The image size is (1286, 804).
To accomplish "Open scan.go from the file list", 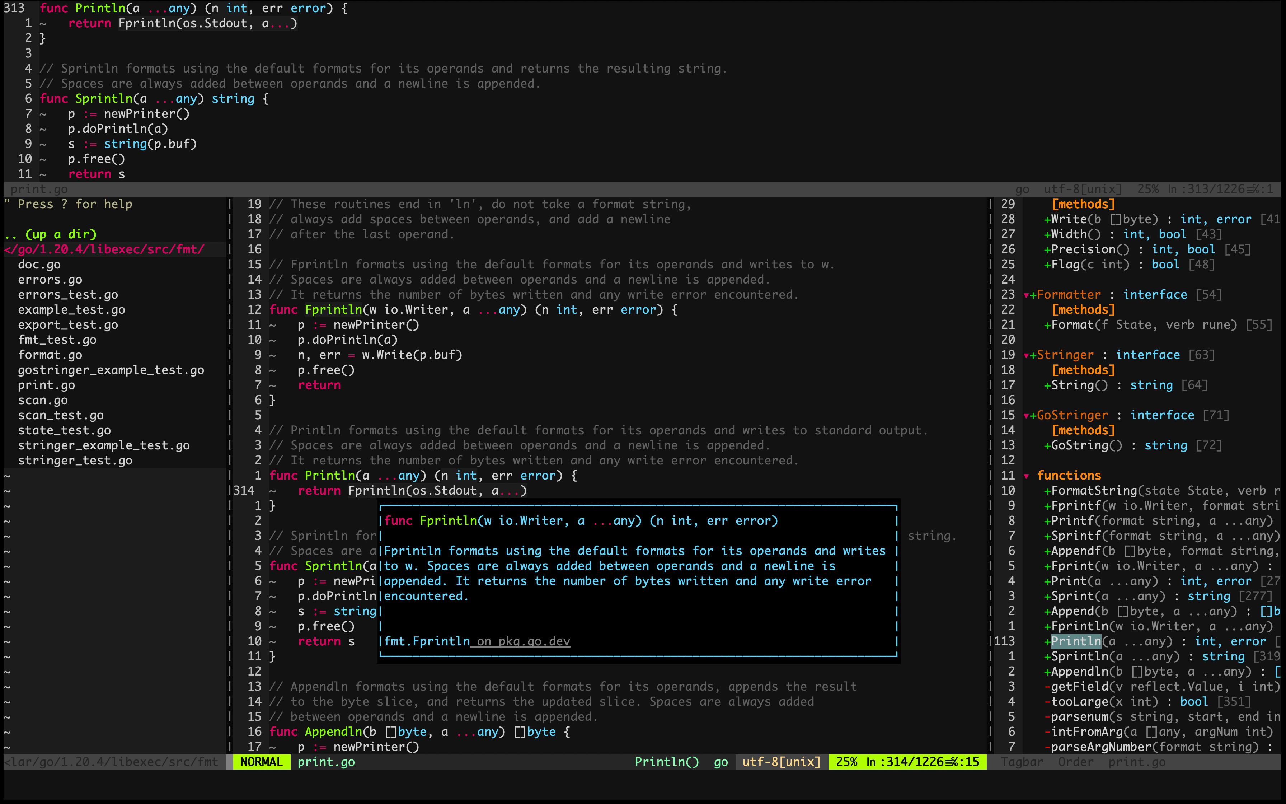I will click(x=42, y=400).
